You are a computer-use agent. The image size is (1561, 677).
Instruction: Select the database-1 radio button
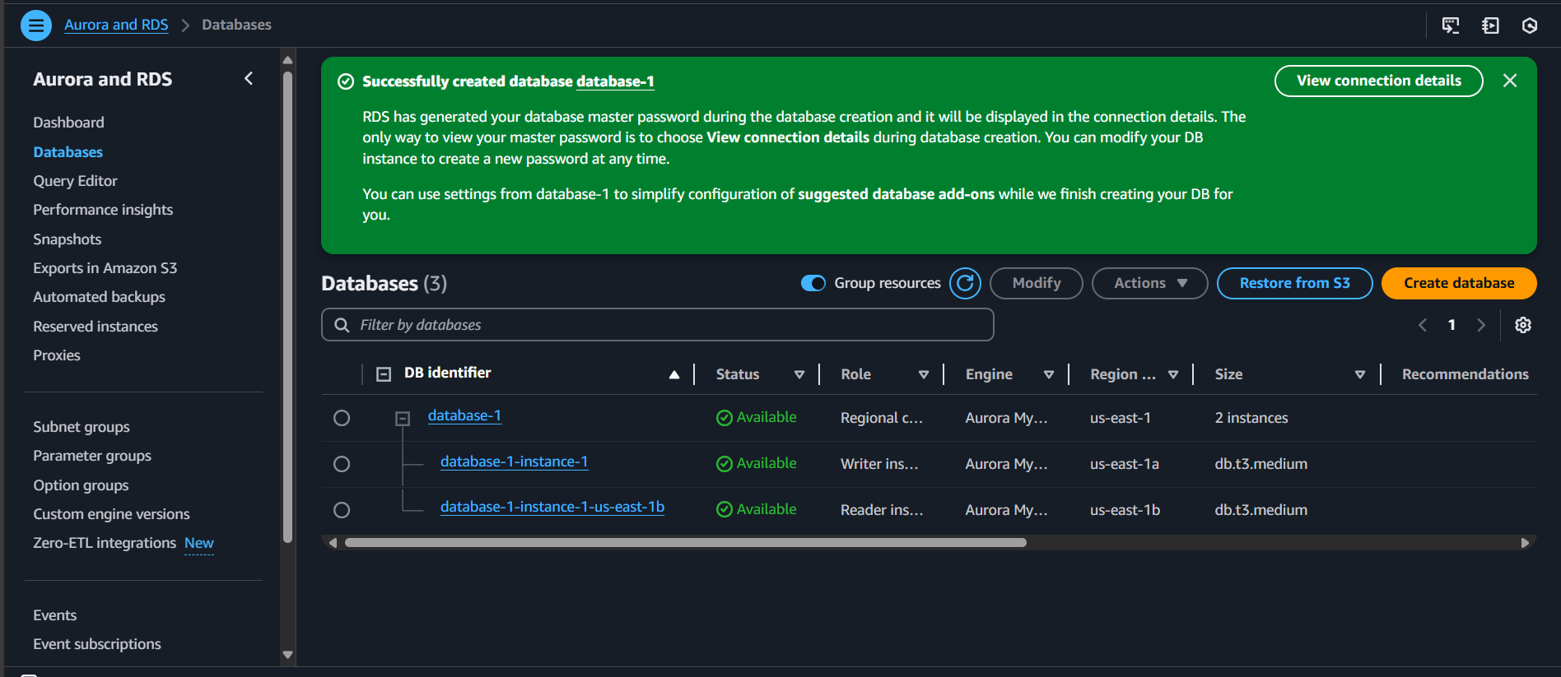pyautogui.click(x=342, y=418)
